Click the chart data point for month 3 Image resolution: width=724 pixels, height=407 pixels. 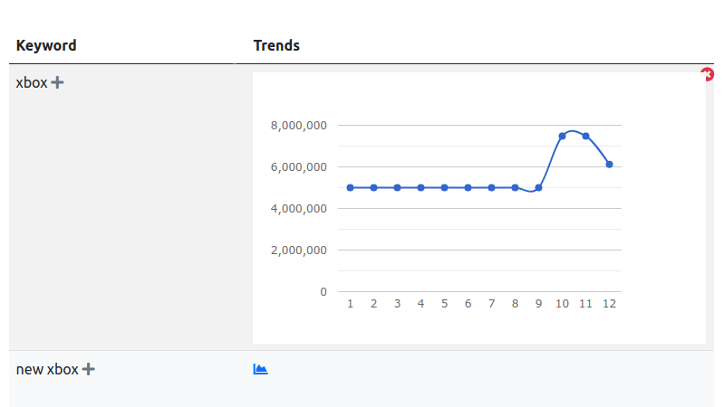[397, 187]
